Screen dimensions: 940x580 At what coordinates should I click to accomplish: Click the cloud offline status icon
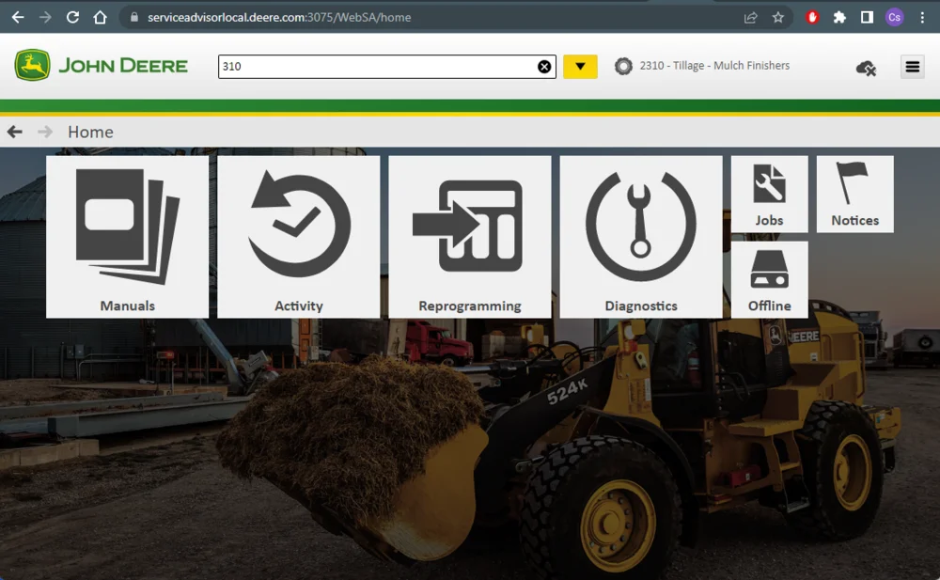(866, 68)
